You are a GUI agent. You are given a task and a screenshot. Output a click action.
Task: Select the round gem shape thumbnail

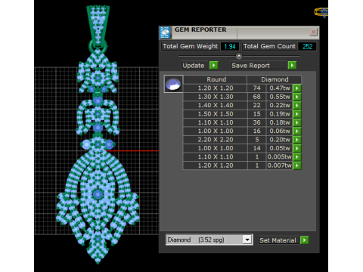(173, 84)
